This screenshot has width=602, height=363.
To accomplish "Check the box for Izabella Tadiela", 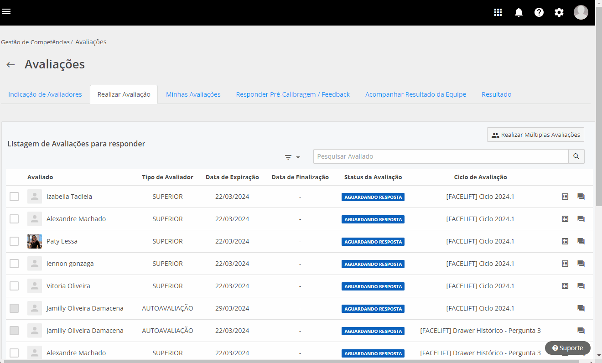I will (x=14, y=197).
